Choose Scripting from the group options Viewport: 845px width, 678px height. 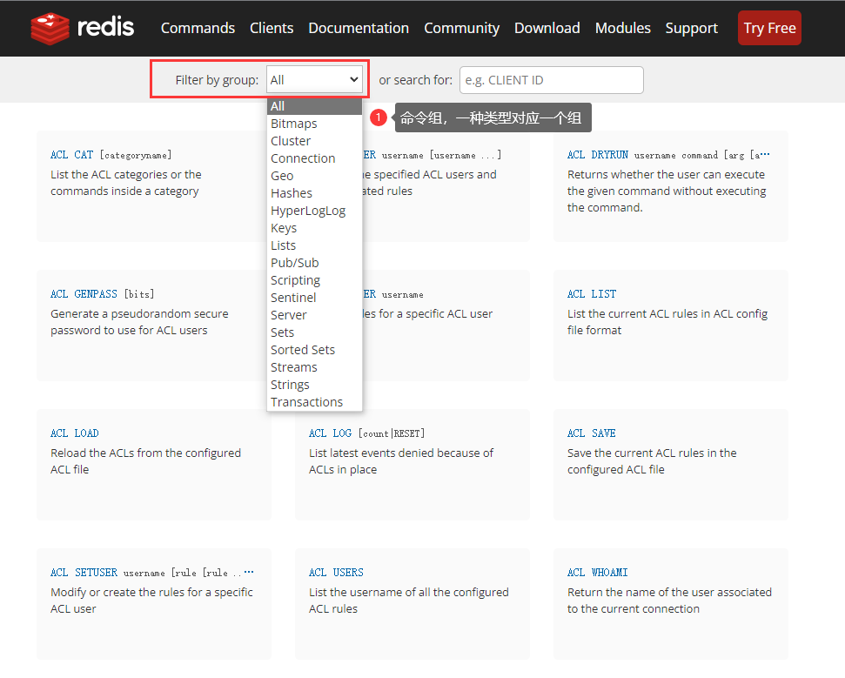point(315,280)
